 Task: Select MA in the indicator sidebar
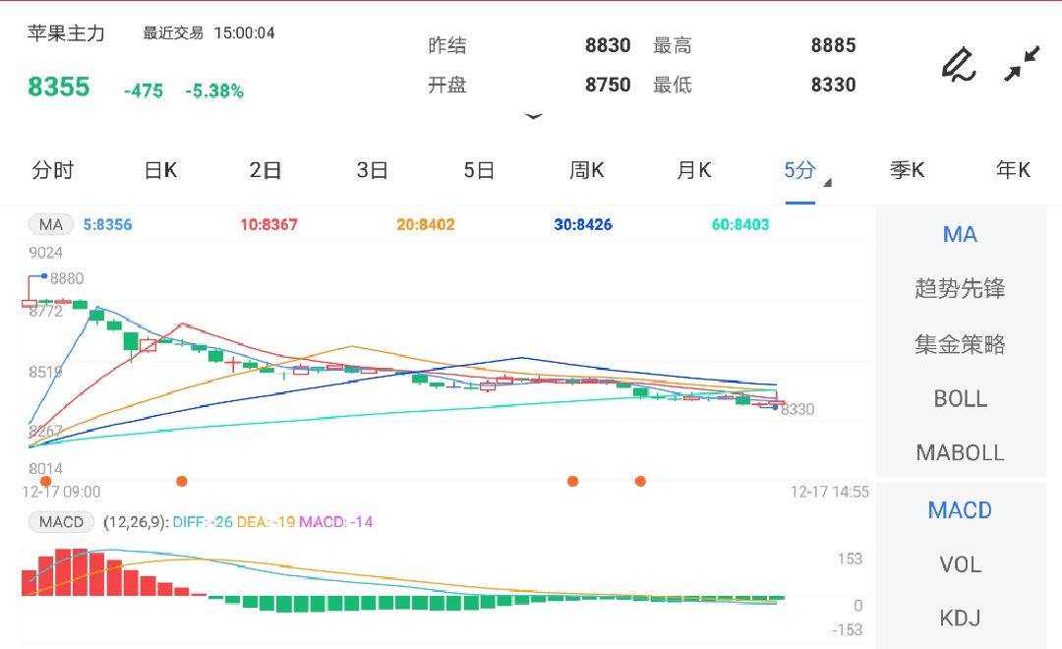[x=960, y=234]
